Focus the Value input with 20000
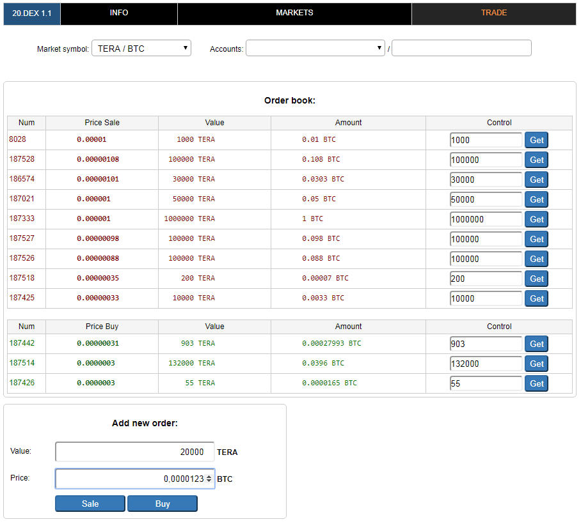The width and height of the screenshot is (581, 524). 134,452
